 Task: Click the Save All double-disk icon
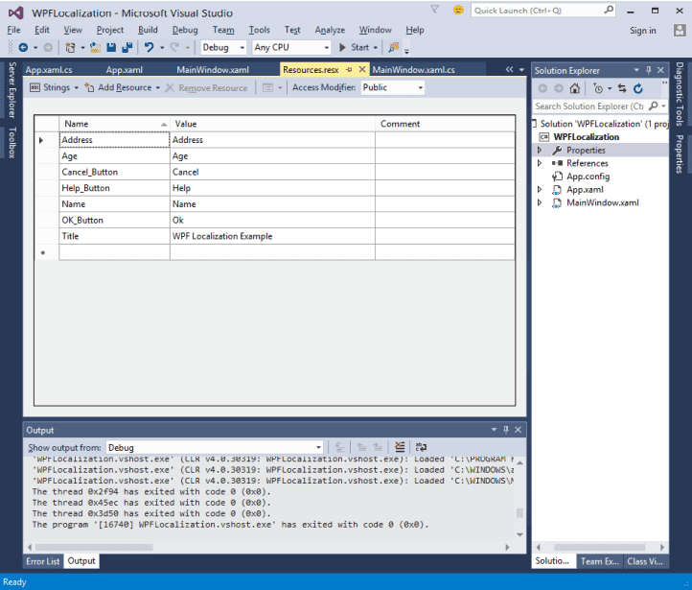point(127,47)
